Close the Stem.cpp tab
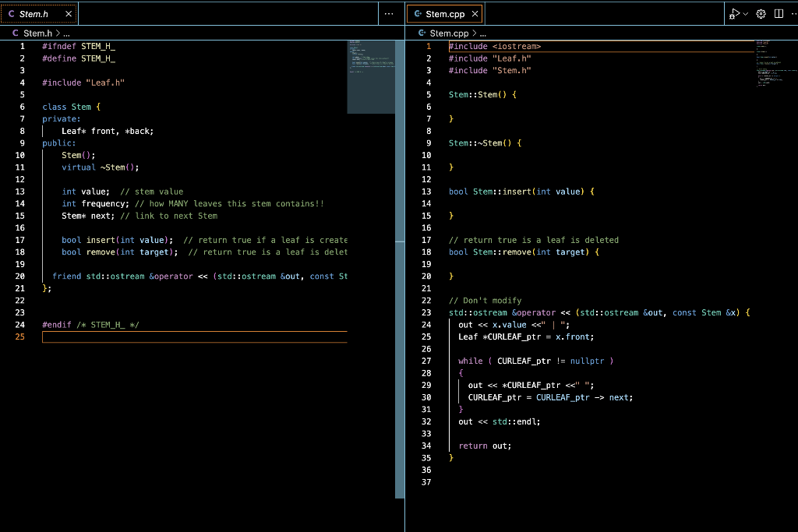798x532 pixels. [475, 14]
